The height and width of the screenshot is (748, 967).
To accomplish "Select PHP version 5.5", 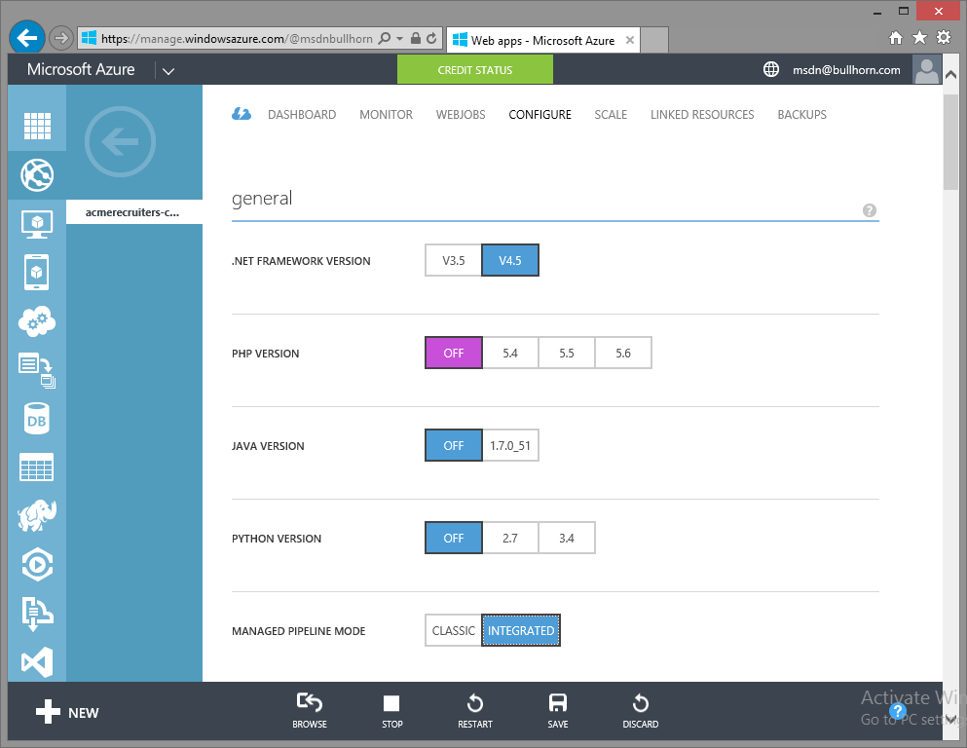I will coord(567,353).
